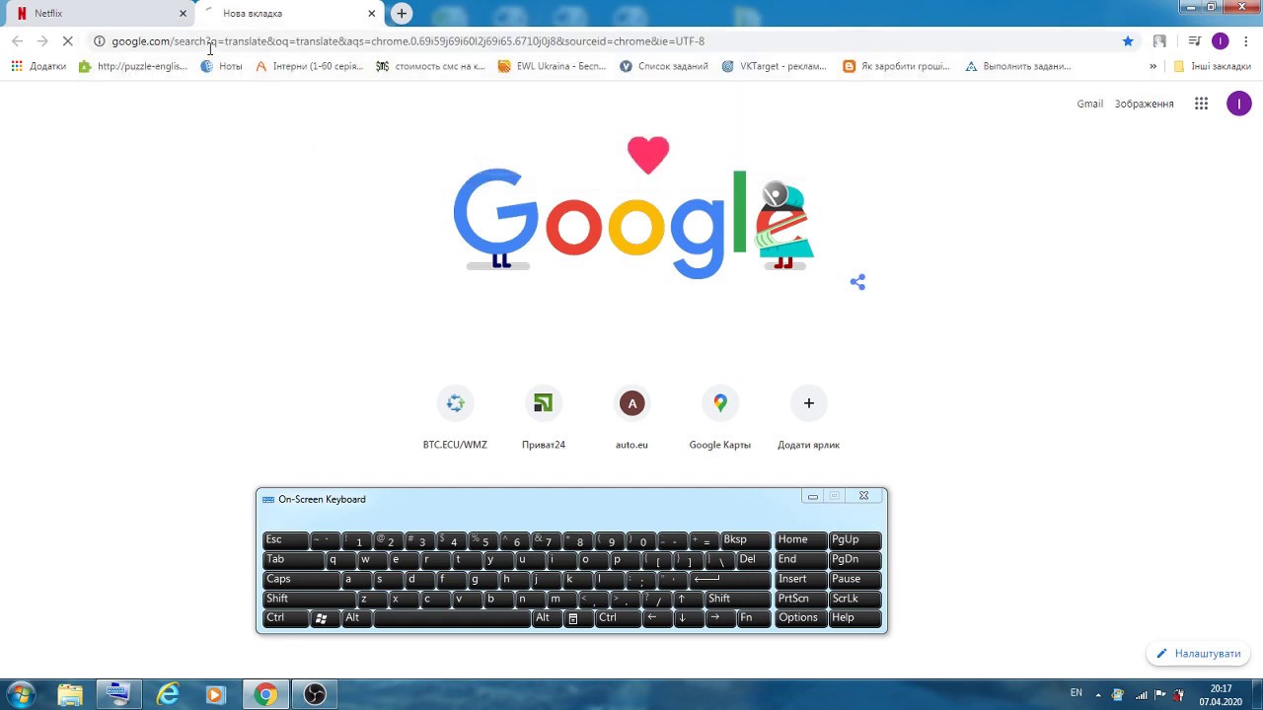Open the Додатки apps bookmark
Image resolution: width=1263 pixels, height=710 pixels.
click(x=38, y=66)
